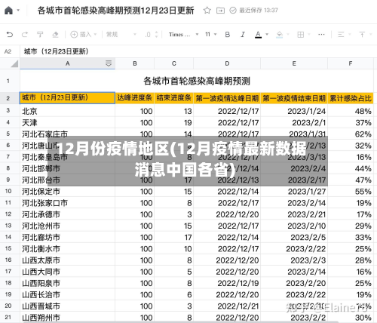This screenshot has height=323, width=377.
Task: Select 天津 infection share 37%
Action: 351,123
